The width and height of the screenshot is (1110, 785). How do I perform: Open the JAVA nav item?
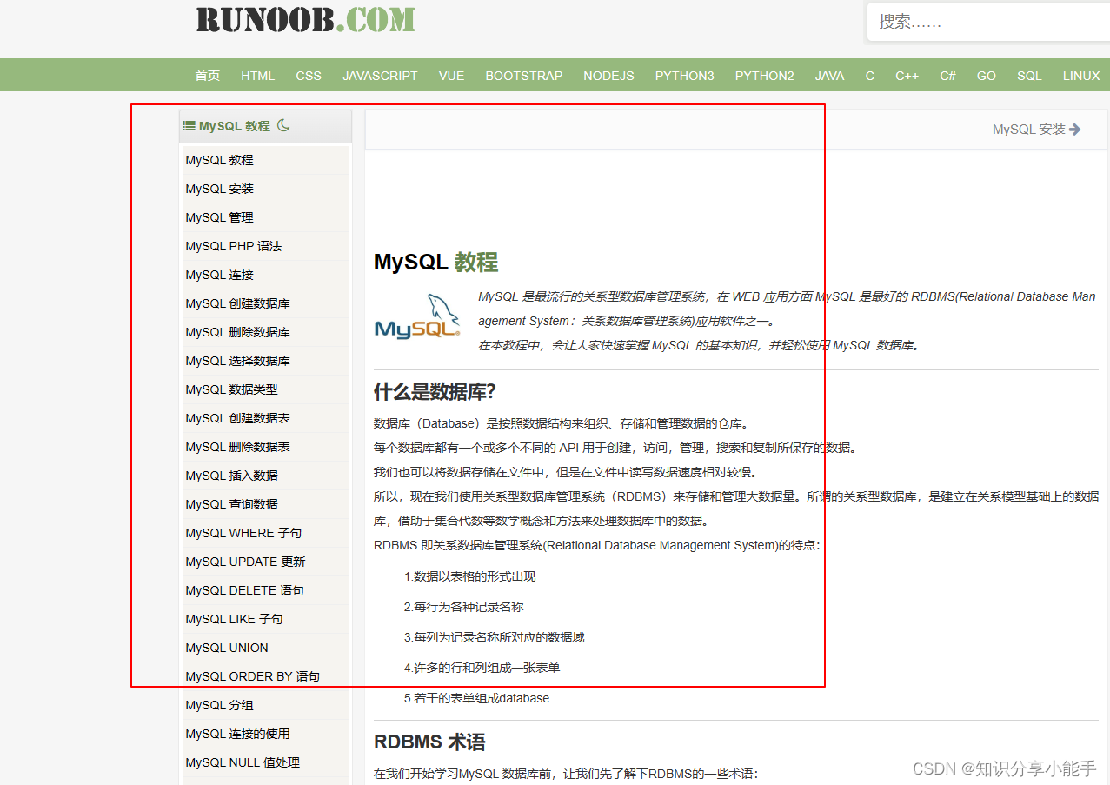[x=829, y=76]
